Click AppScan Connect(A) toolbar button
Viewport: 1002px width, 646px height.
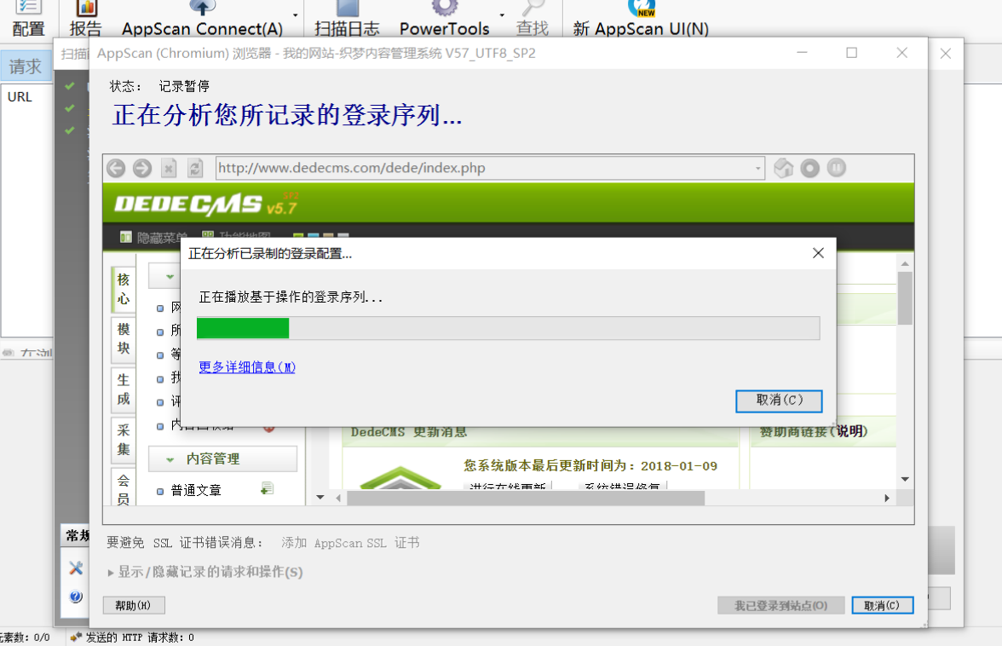click(x=202, y=19)
